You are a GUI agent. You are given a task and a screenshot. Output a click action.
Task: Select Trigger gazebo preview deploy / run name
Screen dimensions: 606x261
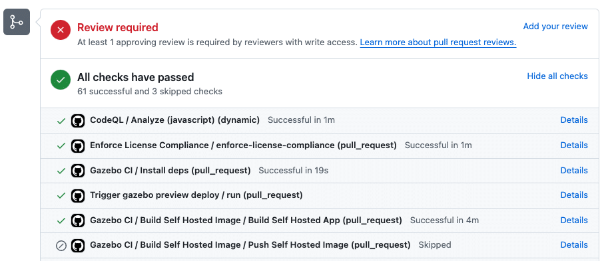[x=196, y=195]
